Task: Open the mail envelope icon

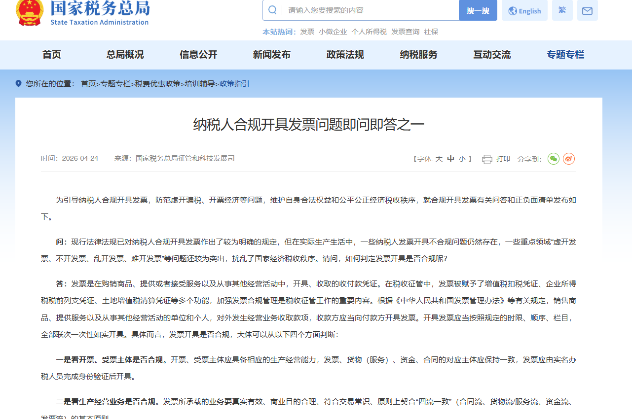Action: (587, 11)
